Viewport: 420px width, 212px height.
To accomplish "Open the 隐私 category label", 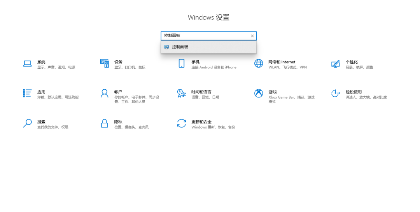I will point(118,122).
